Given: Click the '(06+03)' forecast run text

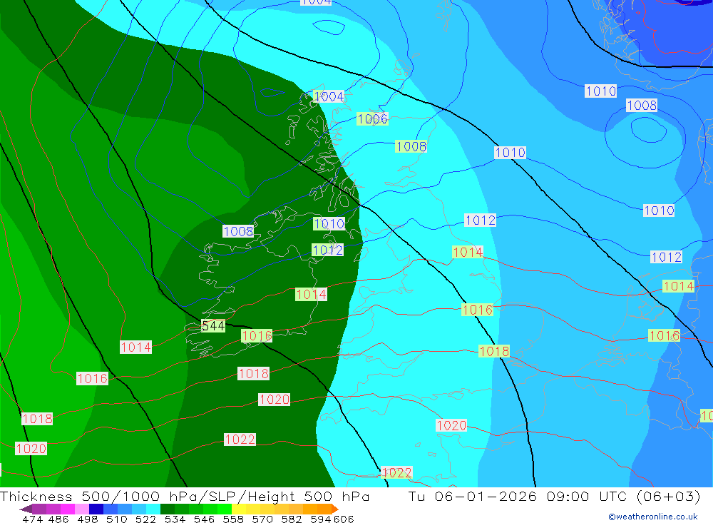Looking at the screenshot, I should (668, 496).
